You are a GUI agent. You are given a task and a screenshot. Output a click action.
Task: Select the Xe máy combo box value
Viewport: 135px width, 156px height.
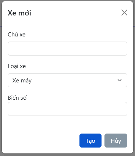(x=67, y=80)
